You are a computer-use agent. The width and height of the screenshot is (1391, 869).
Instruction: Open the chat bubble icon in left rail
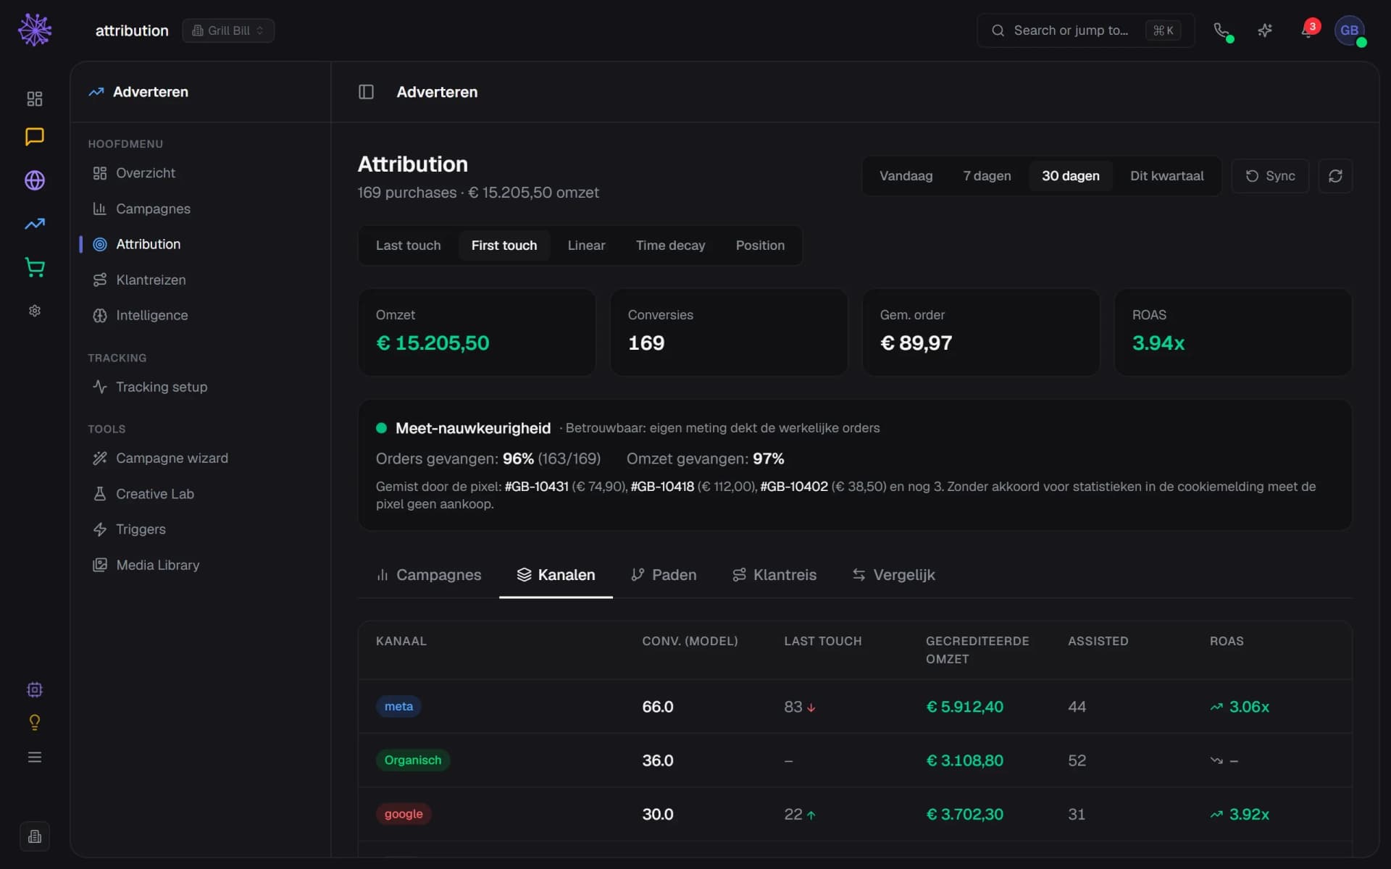click(x=35, y=137)
